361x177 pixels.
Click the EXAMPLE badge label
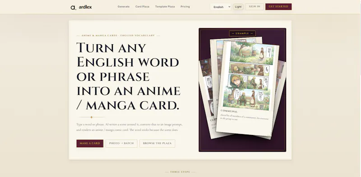pos(242,33)
